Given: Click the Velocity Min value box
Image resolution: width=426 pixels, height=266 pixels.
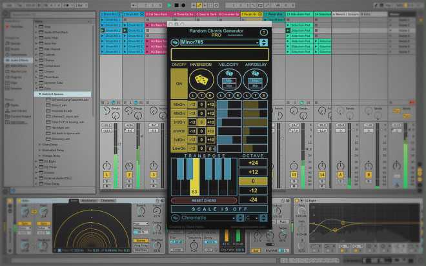Looking at the screenshot, I should pyautogui.click(x=229, y=86).
